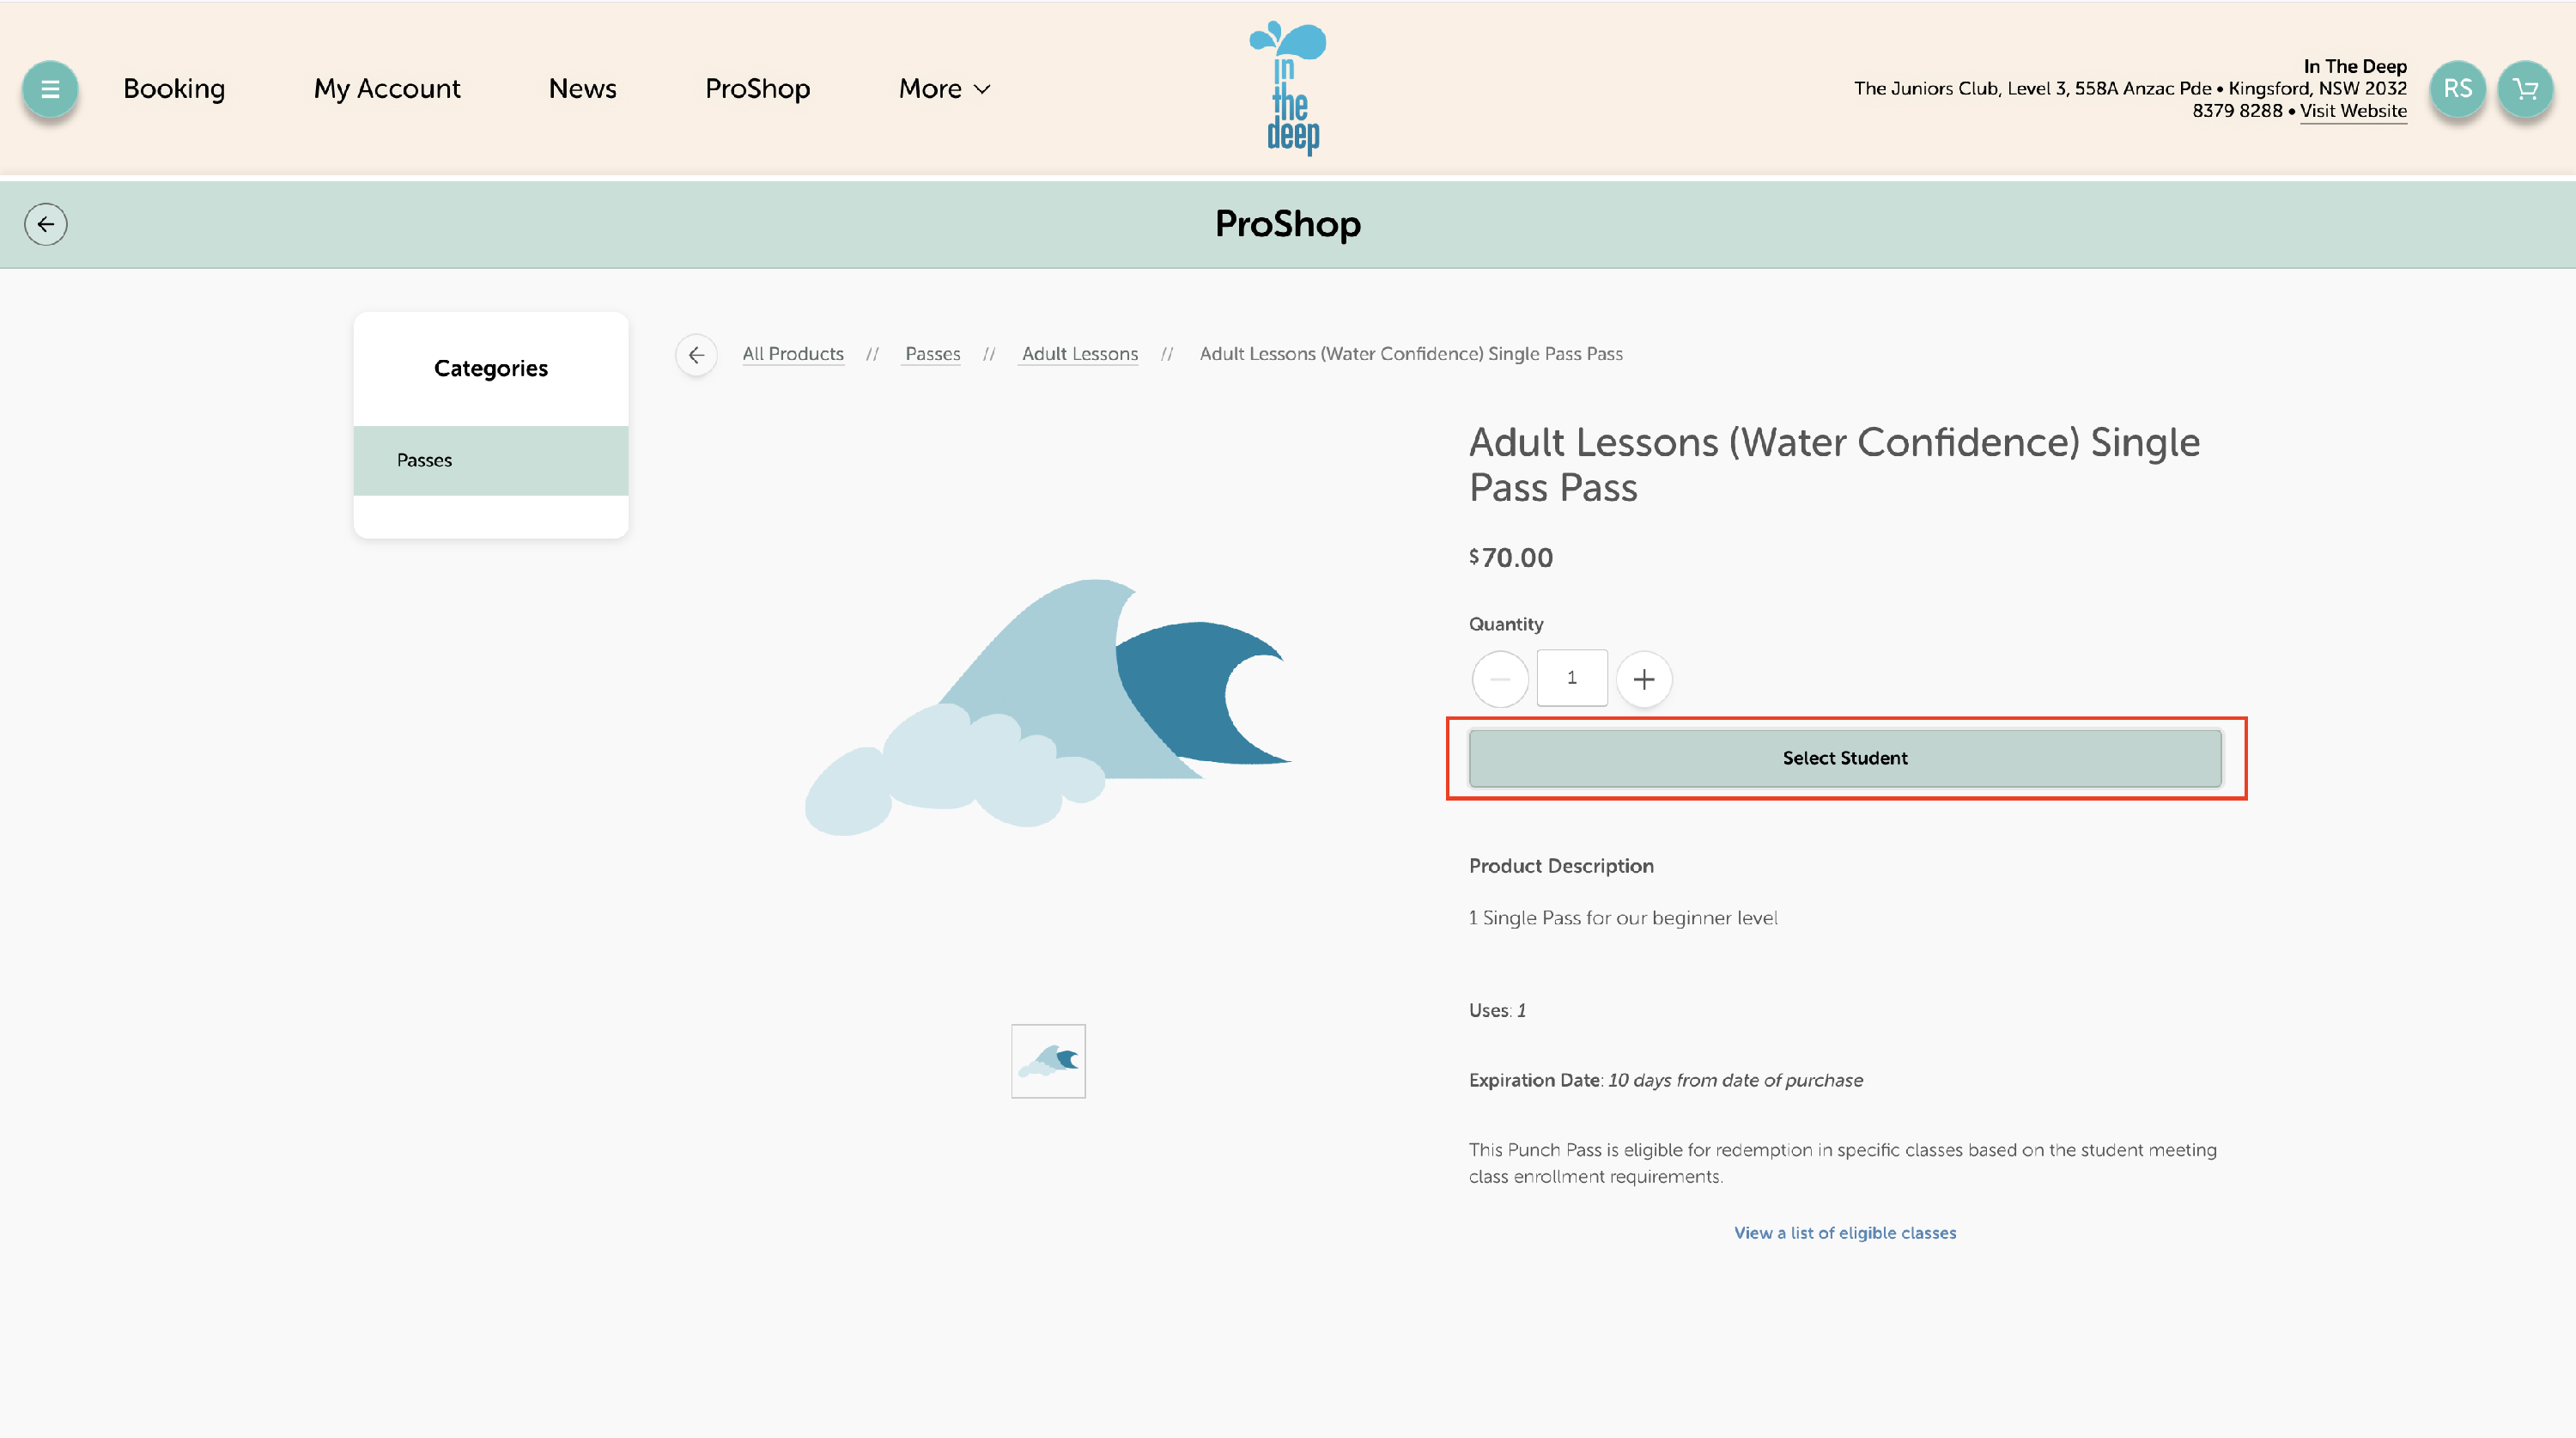This screenshot has height=1438, width=2576.
Task: Follow the Visit Website link
Action: 2352,111
